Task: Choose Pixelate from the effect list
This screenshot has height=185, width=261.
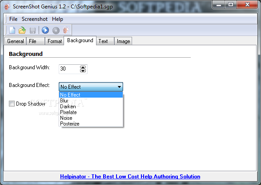Action: point(91,112)
